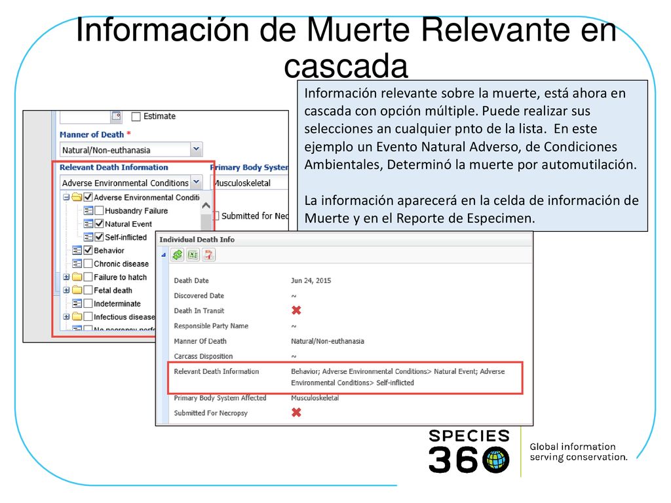Click the Discovered Date label
Viewport: 671px width, 503px height.
tap(199, 295)
